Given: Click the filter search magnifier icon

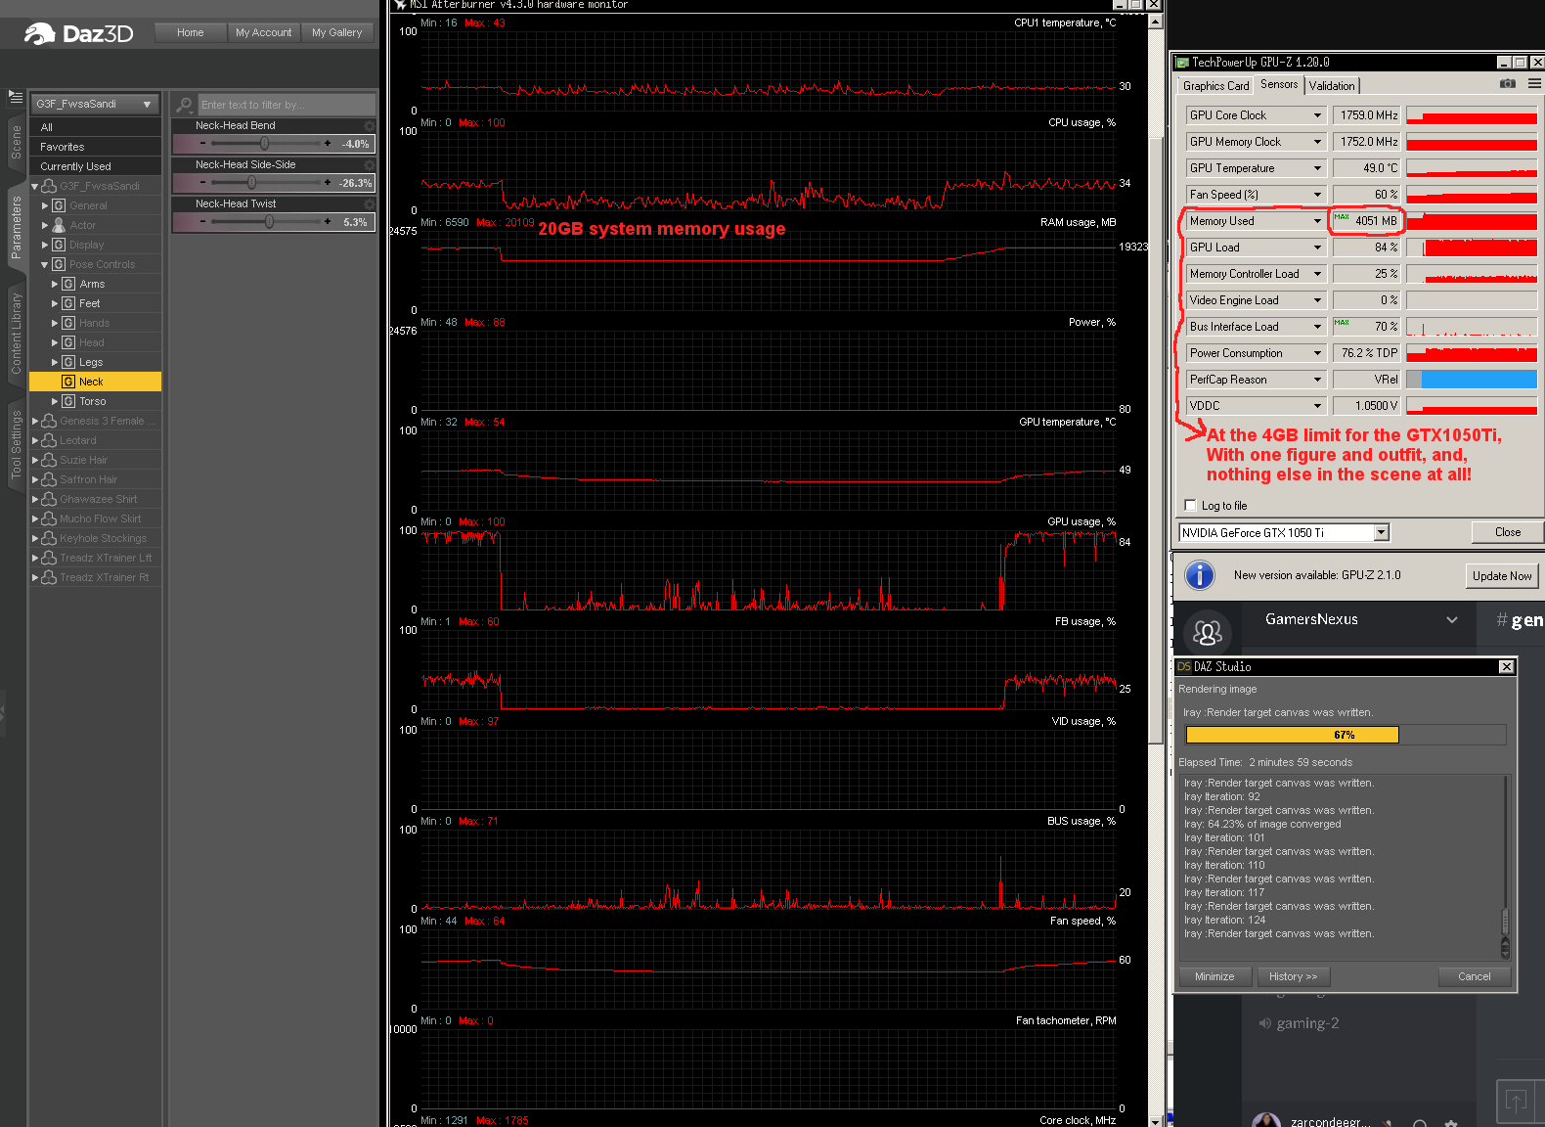Looking at the screenshot, I should click(x=184, y=104).
